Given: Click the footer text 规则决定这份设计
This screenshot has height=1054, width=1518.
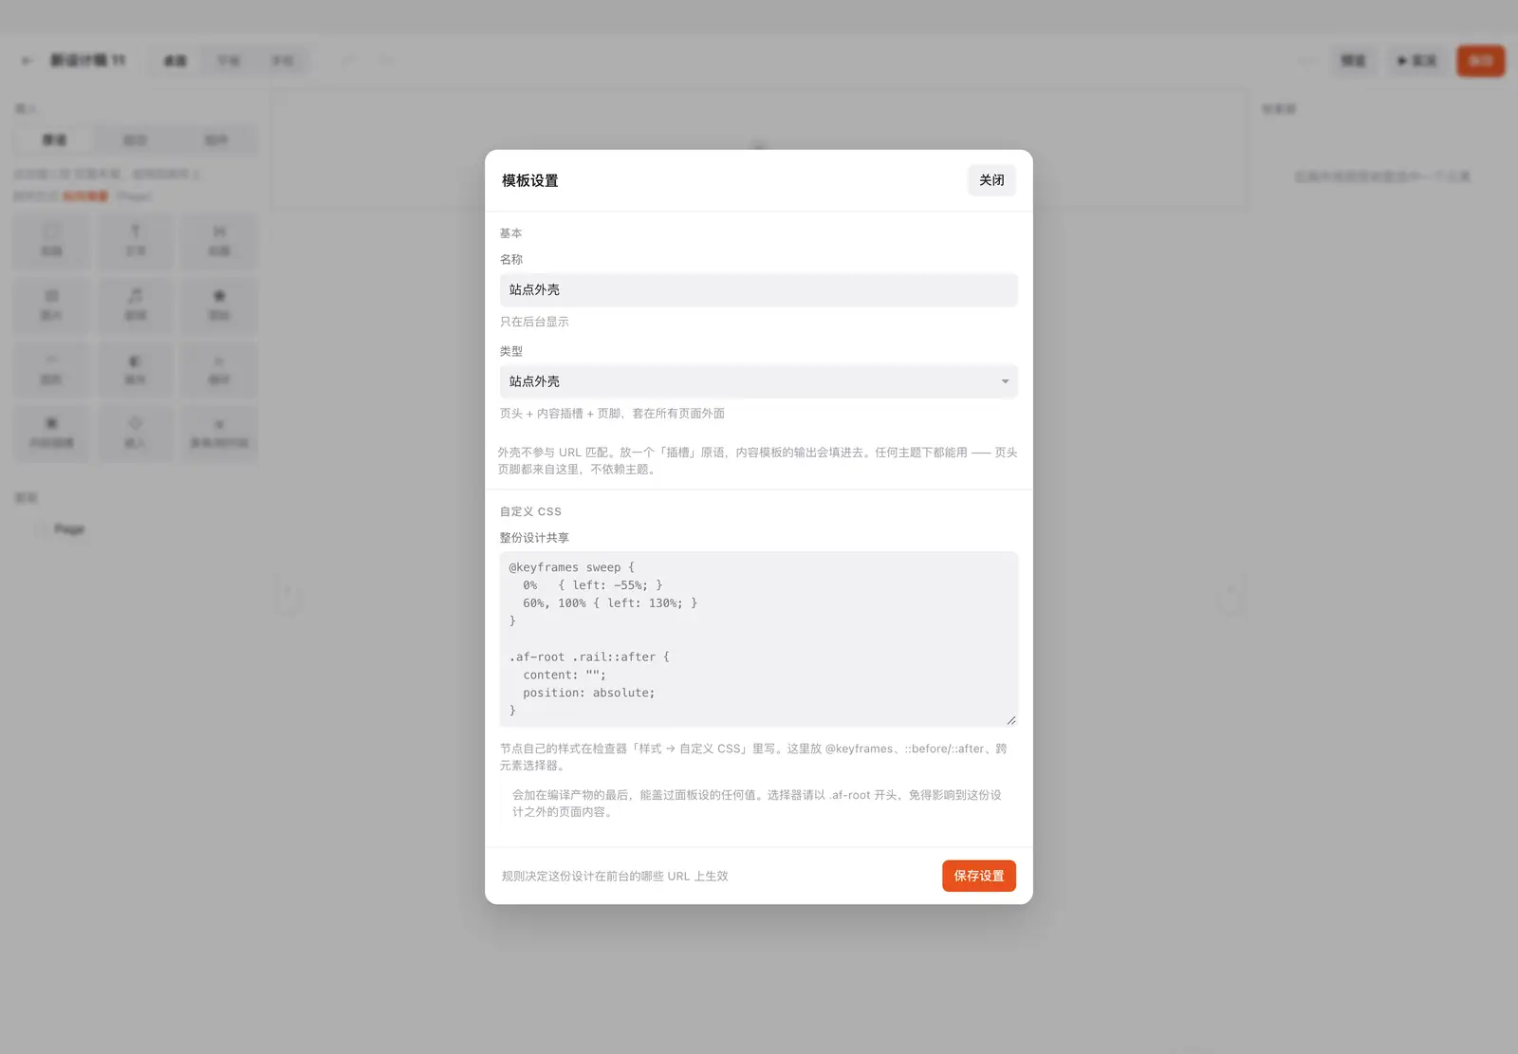Looking at the screenshot, I should [x=615, y=877].
